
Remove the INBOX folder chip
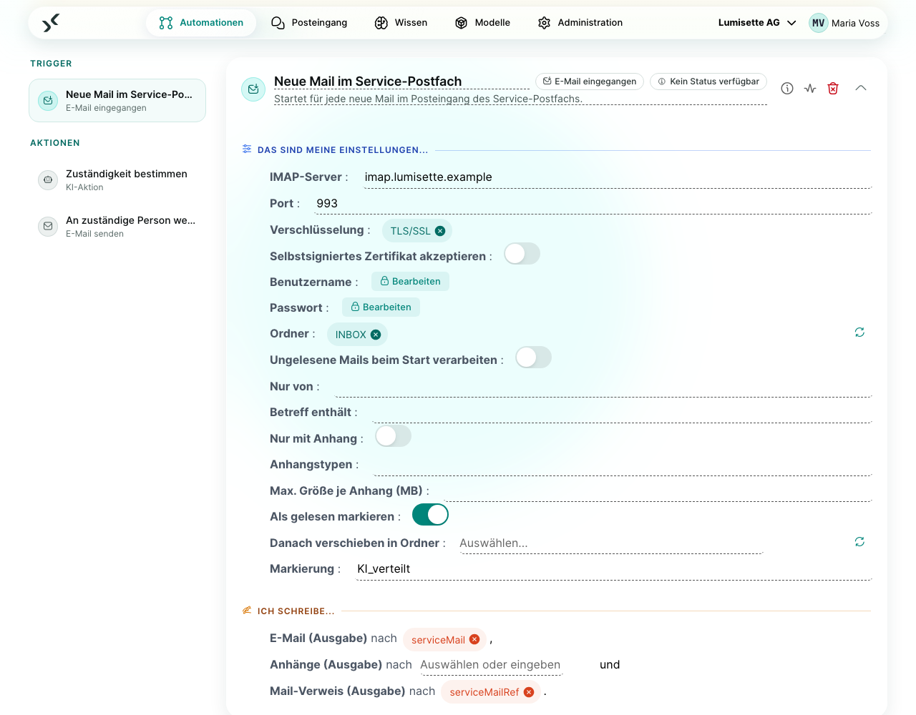pos(376,335)
